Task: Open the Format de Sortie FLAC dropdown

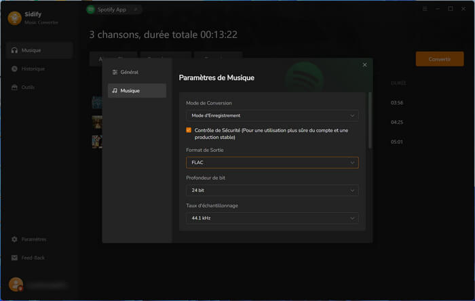Action: [272, 163]
